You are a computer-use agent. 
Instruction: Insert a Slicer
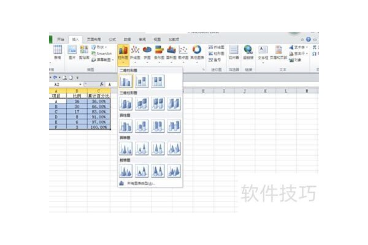234,53
